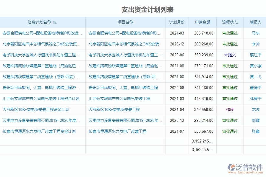This screenshot has height=177, width=266.
Task: Click amount 359,239.00 in 申请金额 column
Action: 203,55
